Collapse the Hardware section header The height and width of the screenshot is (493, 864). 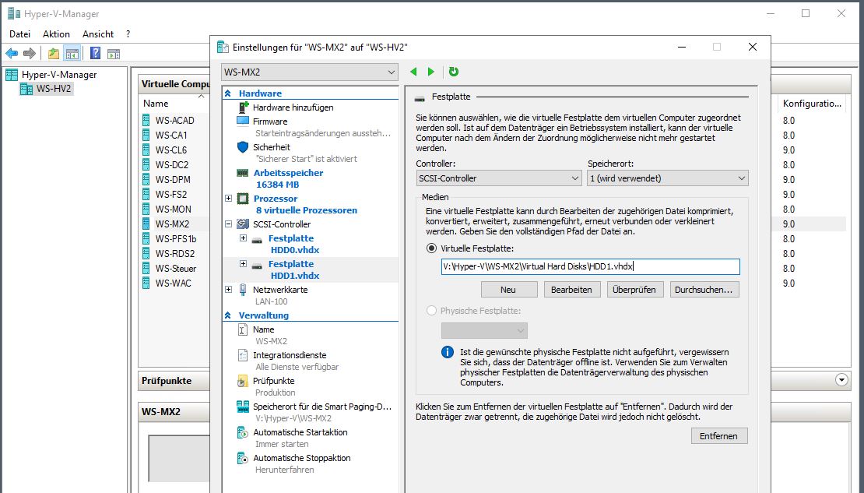(x=227, y=93)
